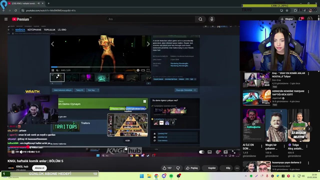The height and width of the screenshot is (180, 320).
Task: Bookmark this page with the star
Action: (287, 10)
